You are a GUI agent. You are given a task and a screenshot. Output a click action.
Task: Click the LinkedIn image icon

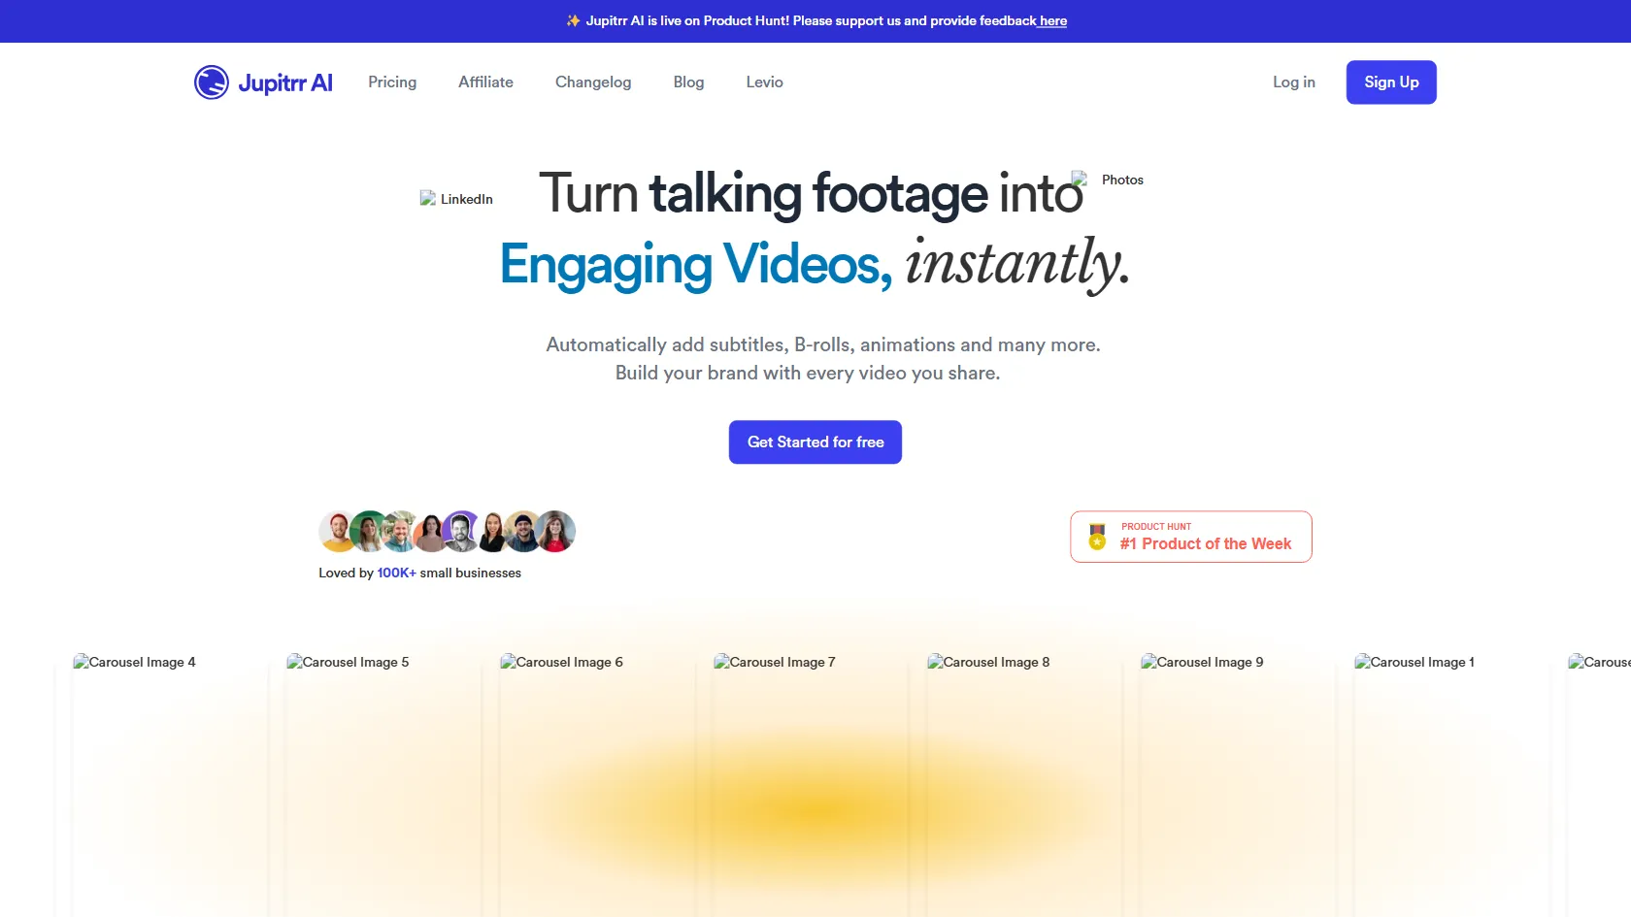428,198
